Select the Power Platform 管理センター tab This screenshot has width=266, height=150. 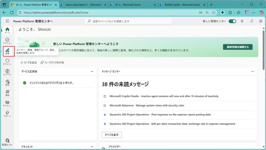34,5
